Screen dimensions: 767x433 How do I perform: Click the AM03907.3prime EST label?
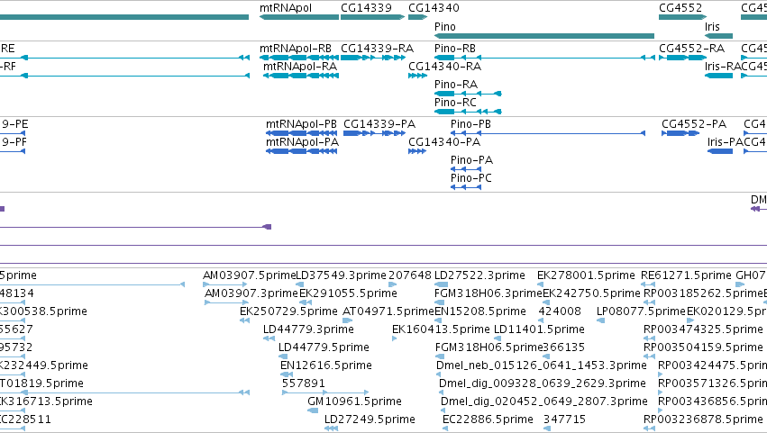tap(251, 293)
